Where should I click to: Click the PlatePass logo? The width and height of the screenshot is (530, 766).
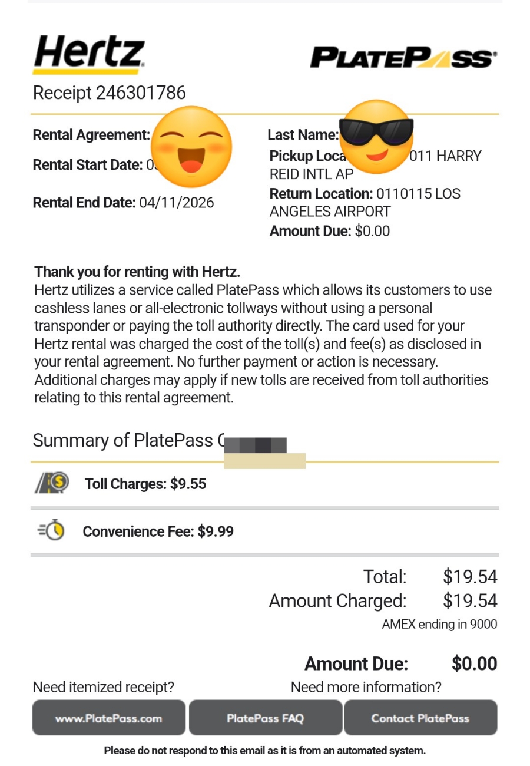403,58
